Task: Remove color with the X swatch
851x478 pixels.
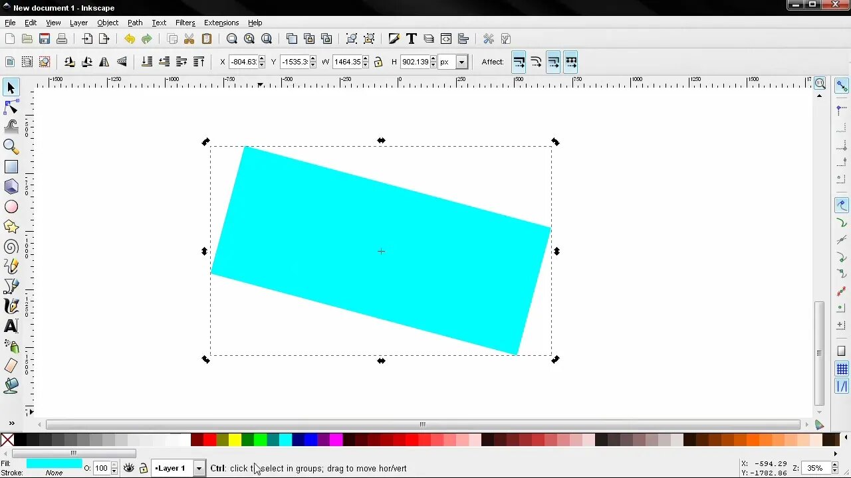Action: click(7, 439)
